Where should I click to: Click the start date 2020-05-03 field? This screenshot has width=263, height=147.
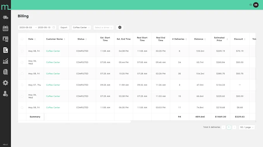(26, 27)
